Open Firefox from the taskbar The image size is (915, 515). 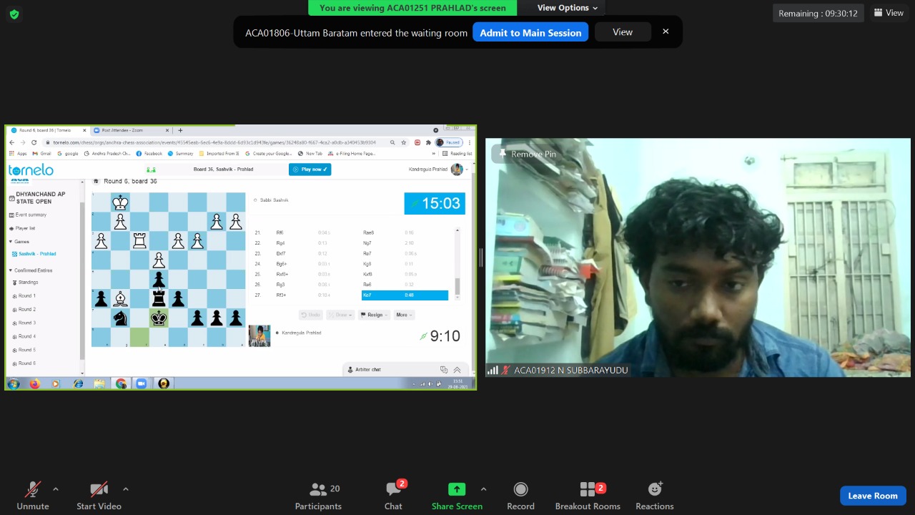34,384
